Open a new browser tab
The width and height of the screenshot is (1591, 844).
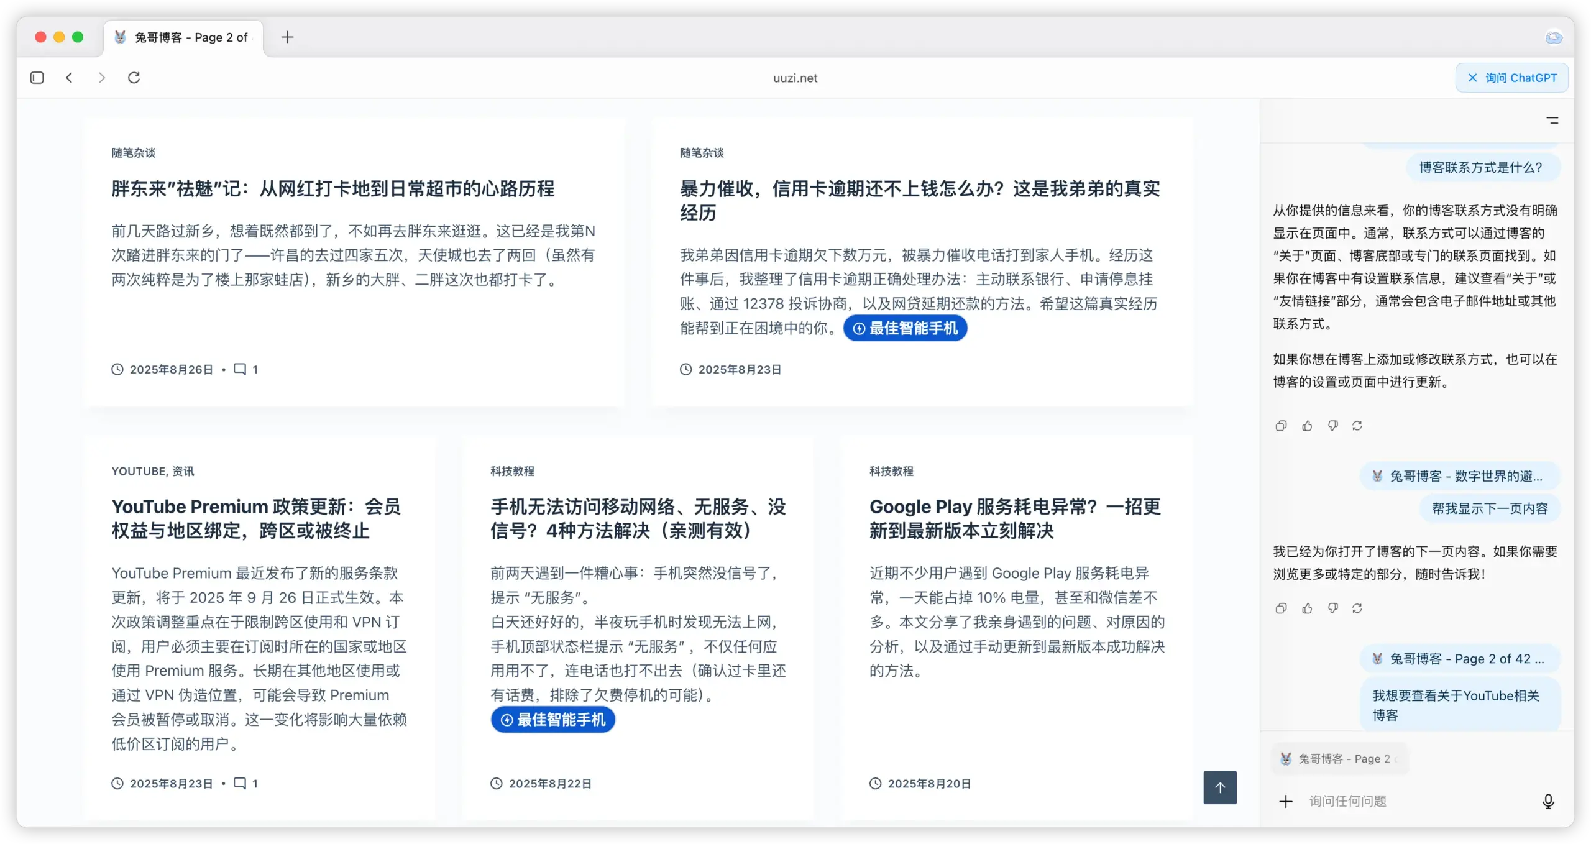(x=287, y=37)
